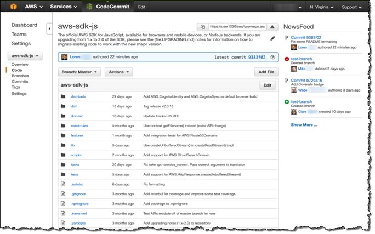375x234 pixels.
Task: Select Branches in repository menu
Action: (20, 76)
